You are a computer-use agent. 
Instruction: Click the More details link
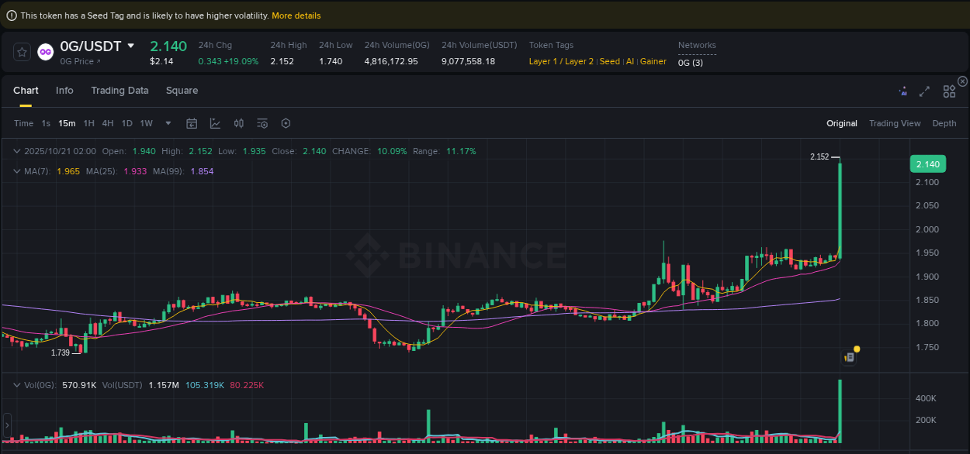tap(296, 15)
